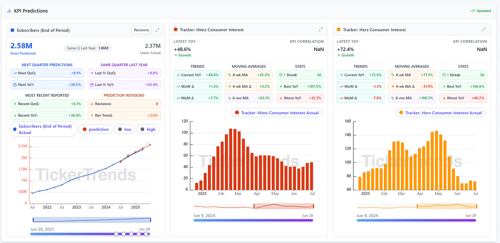The height and width of the screenshot is (243, 500).
Task: Click the last revision marker on timeline
Action: point(146,234)
